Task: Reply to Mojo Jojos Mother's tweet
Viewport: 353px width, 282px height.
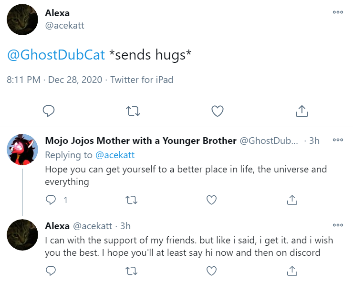Action: click(51, 200)
